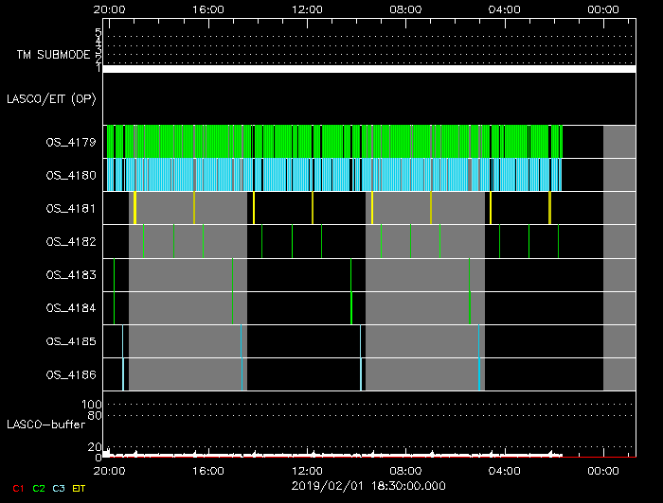Click the C3 legend entry
This screenshot has height=503, width=663.
61,488
